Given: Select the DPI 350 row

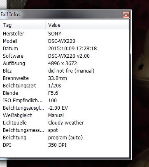Looking at the screenshot, I should pos(65,145).
